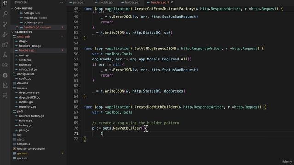Open models.go in the models folder tree
The width and height of the screenshot is (294, 165).
(x=26, y=102)
